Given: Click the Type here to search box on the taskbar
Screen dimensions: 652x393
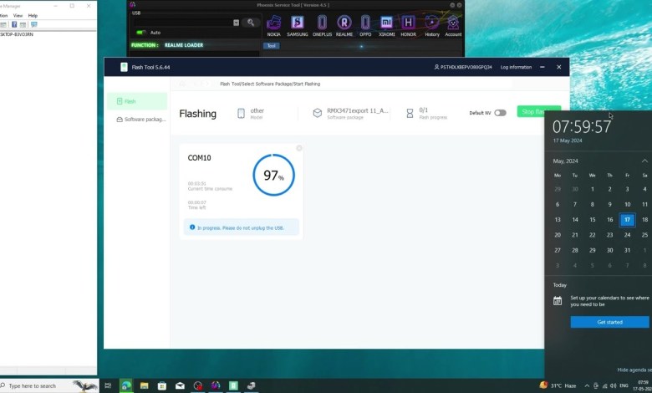Looking at the screenshot, I should pyautogui.click(x=49, y=385).
